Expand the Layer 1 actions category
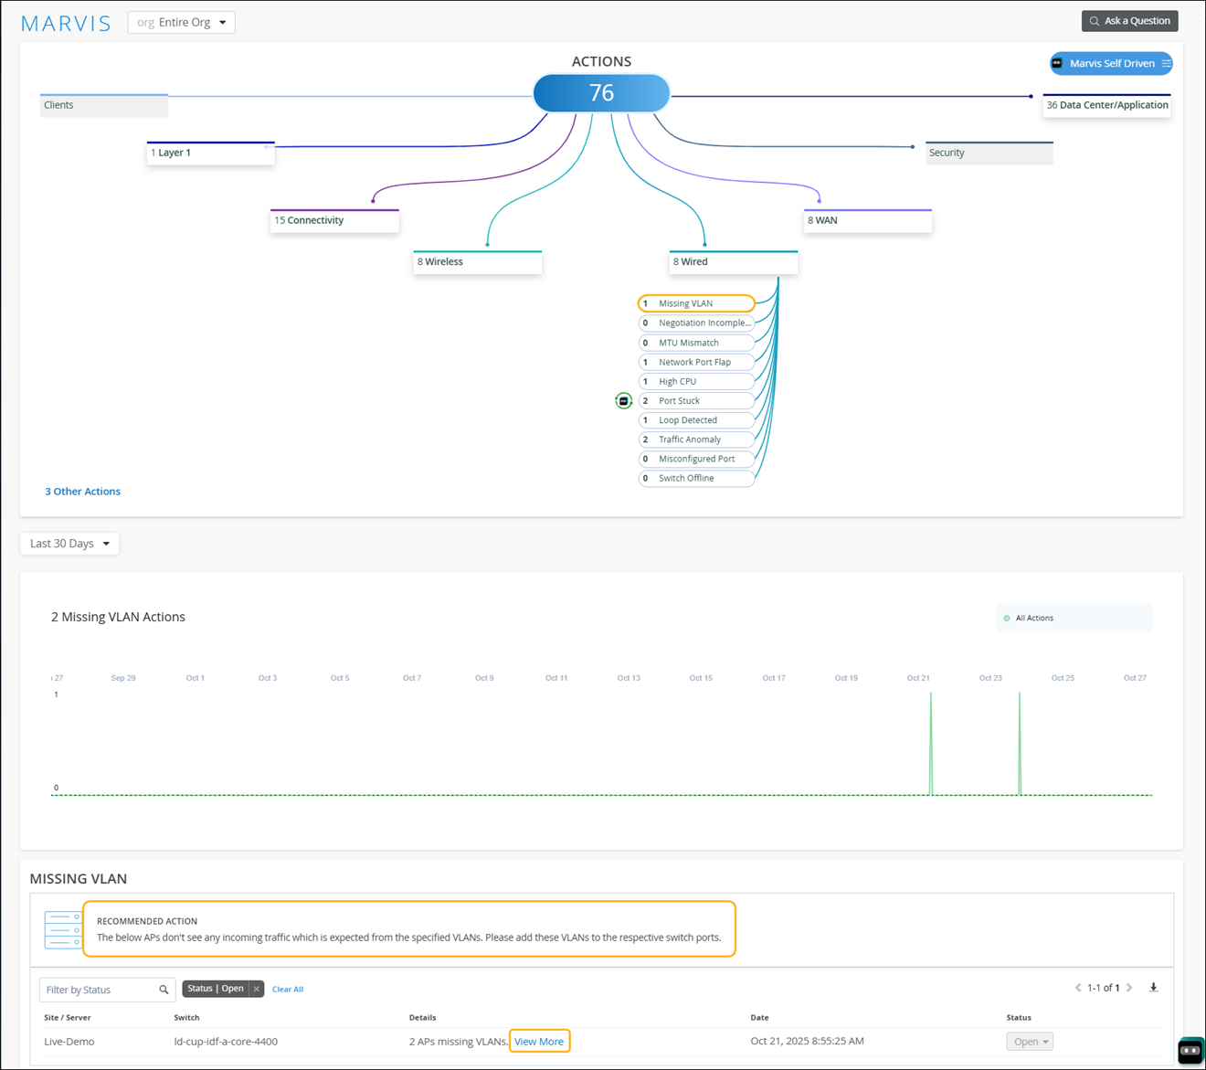The image size is (1206, 1070). [x=211, y=153]
